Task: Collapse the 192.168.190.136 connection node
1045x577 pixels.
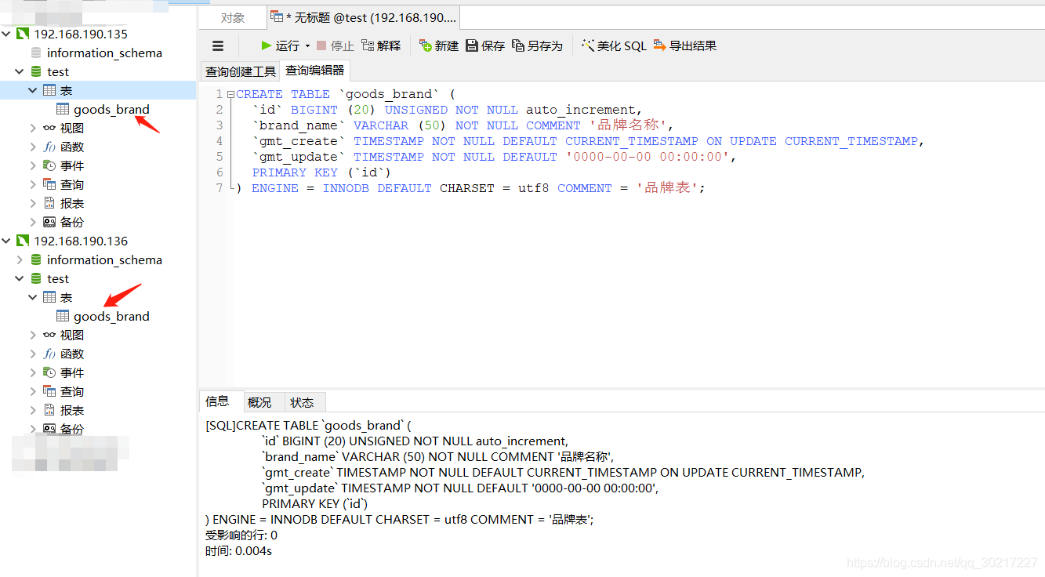Action: click(x=6, y=241)
